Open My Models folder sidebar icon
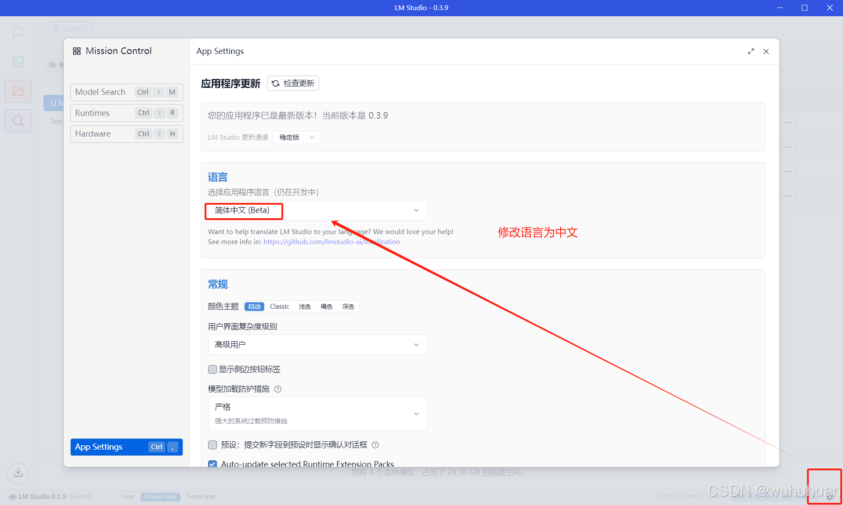 pyautogui.click(x=18, y=91)
